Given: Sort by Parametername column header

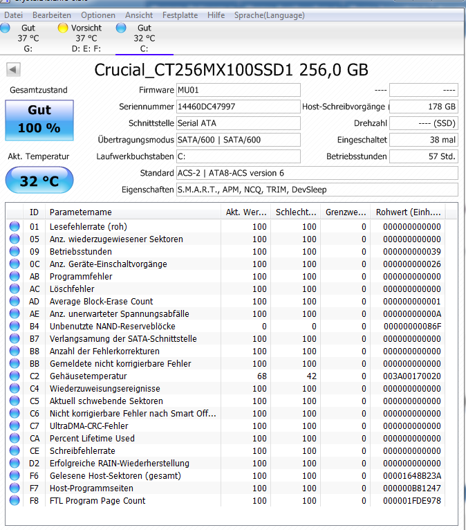Looking at the screenshot, I should click(x=132, y=212).
